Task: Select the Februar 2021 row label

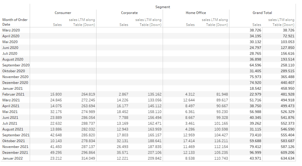Action: coord(14,94)
